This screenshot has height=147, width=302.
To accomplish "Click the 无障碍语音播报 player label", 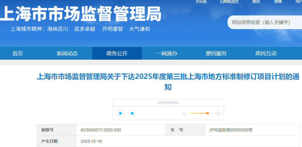I will (x=168, y=103).
